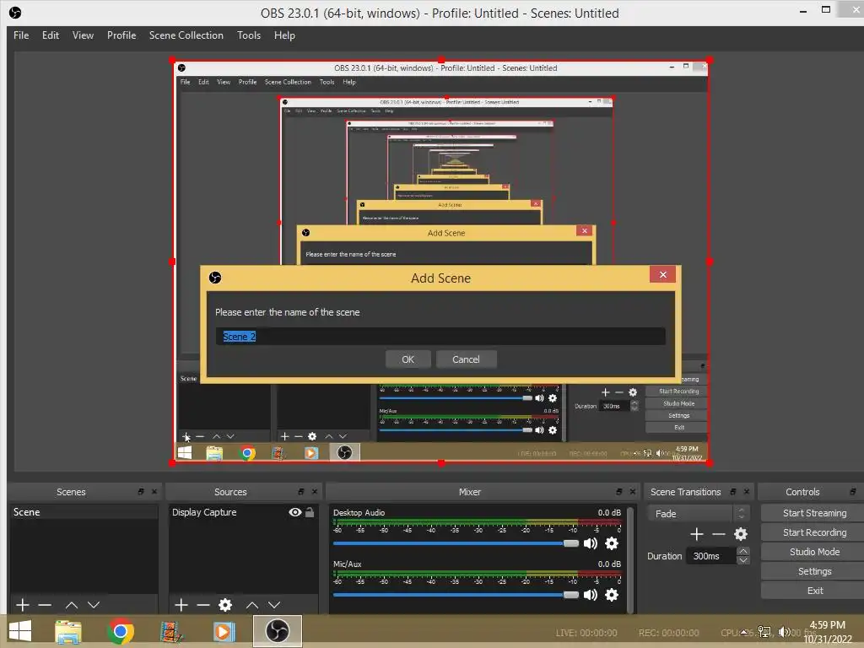
Task: Mute Desktop Audio with the speaker icon
Action: 590,543
